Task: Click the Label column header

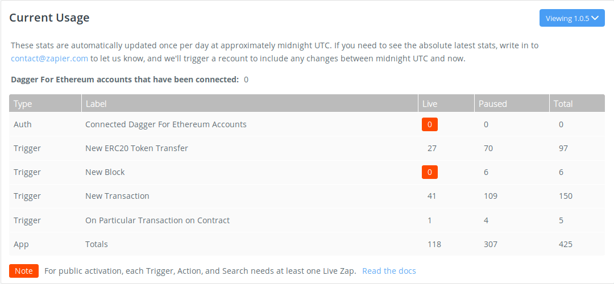Action: [x=96, y=104]
